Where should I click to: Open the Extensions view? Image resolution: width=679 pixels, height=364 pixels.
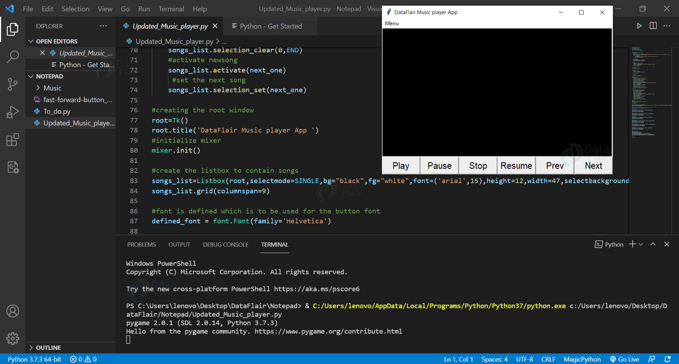click(13, 140)
